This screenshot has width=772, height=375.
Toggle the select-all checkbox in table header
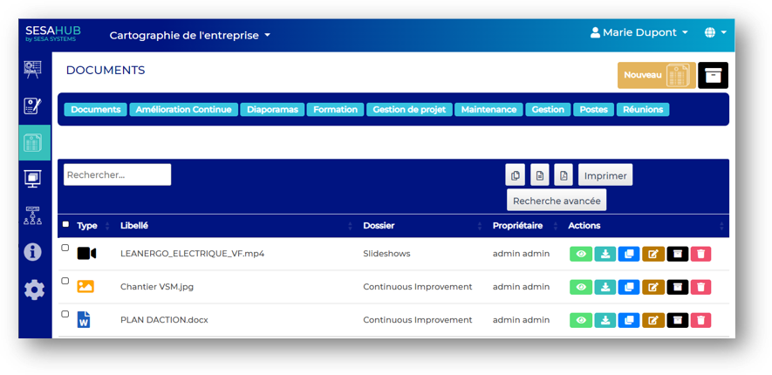click(x=65, y=224)
